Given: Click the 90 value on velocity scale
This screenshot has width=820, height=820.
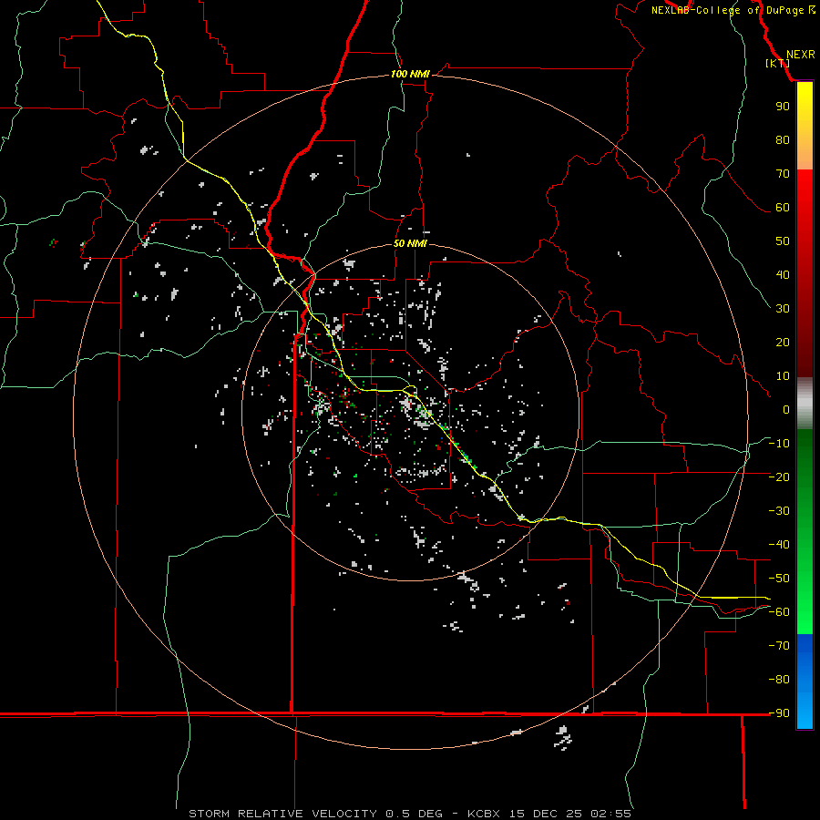Looking at the screenshot, I should (x=783, y=107).
